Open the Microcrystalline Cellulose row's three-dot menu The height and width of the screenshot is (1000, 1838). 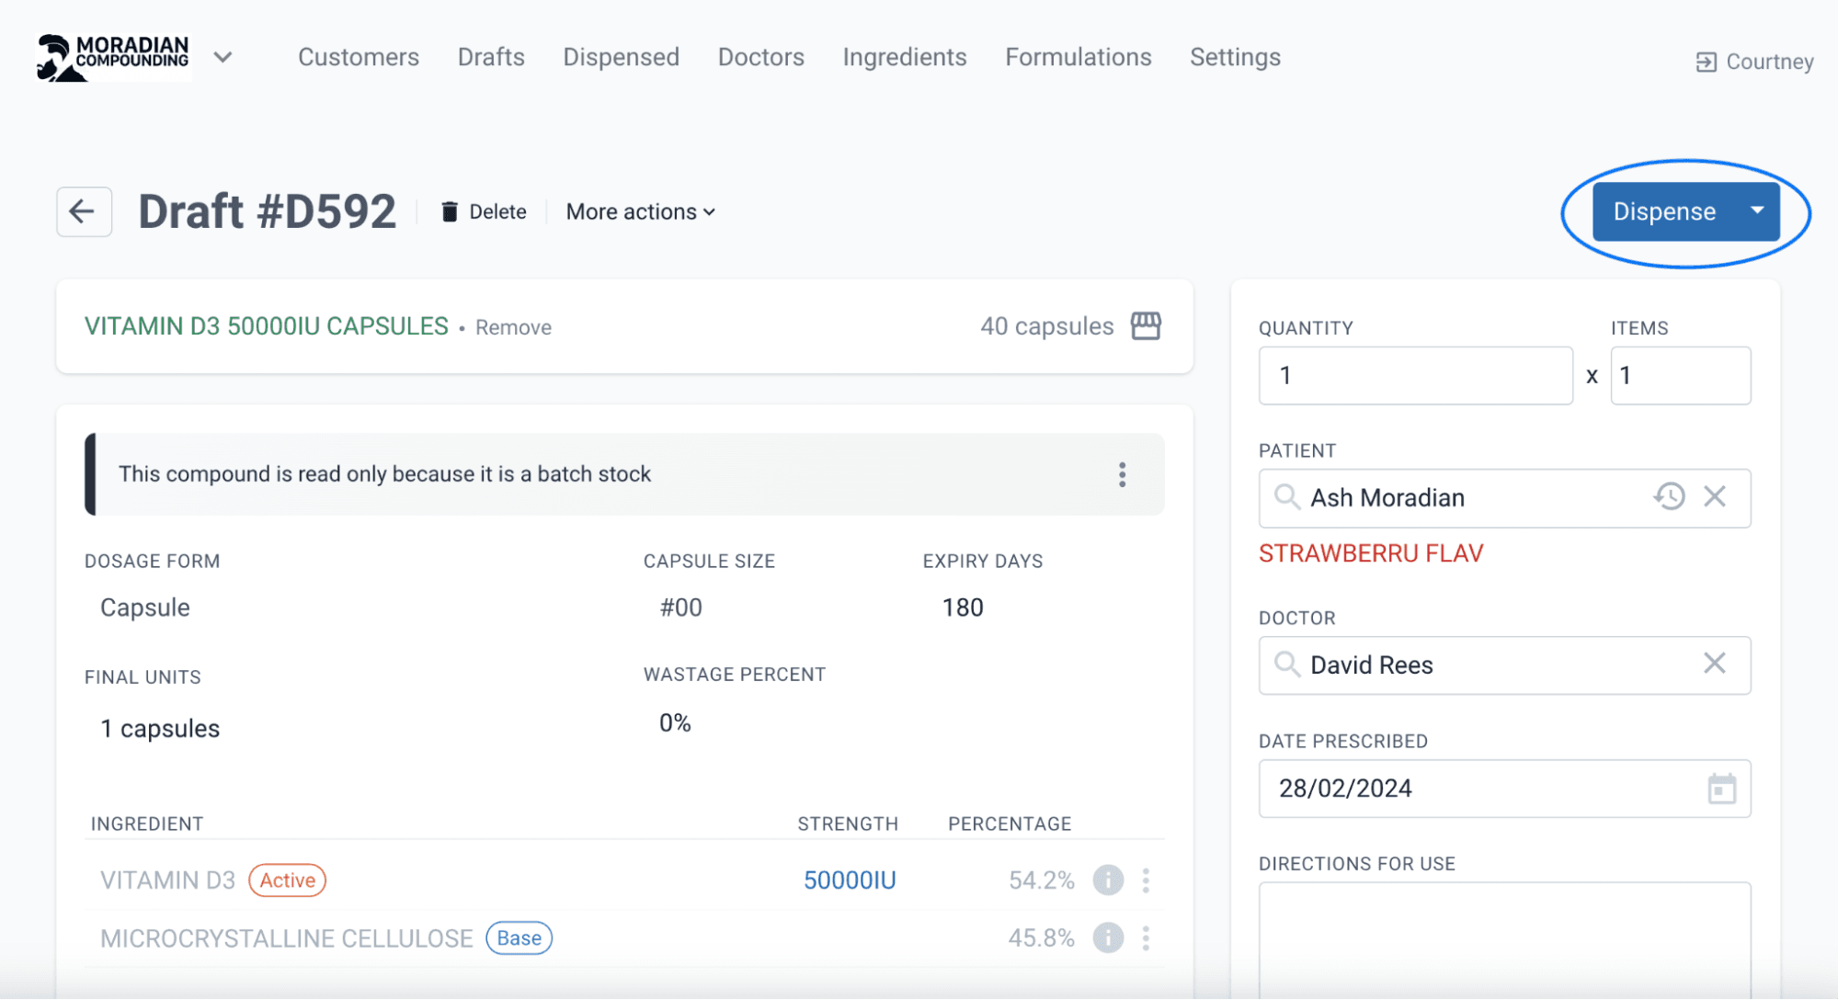[x=1146, y=938]
